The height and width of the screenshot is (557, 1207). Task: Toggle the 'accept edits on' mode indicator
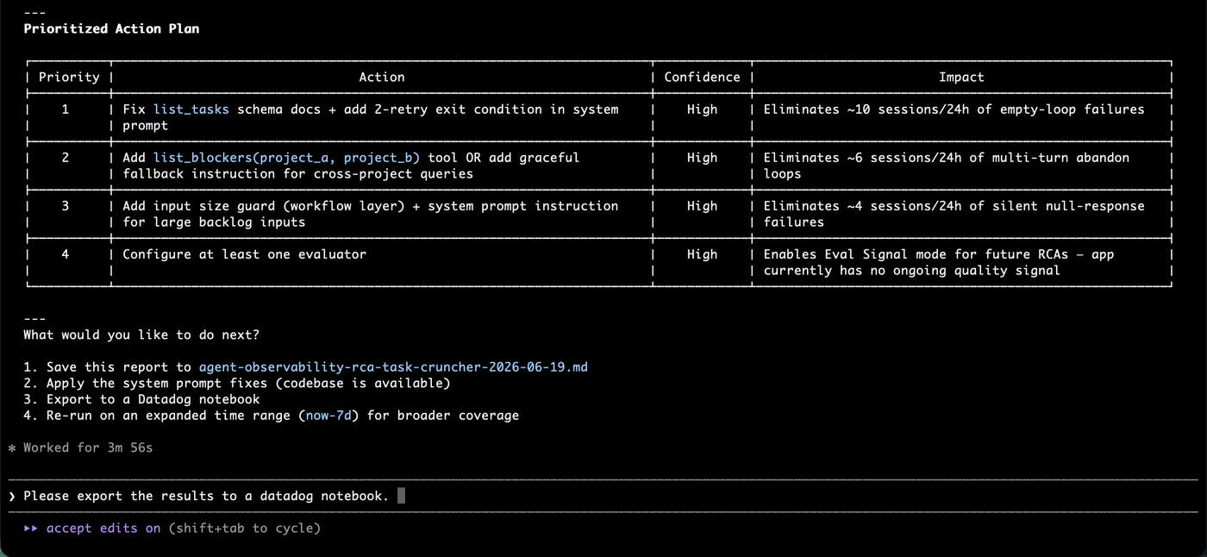pos(103,529)
